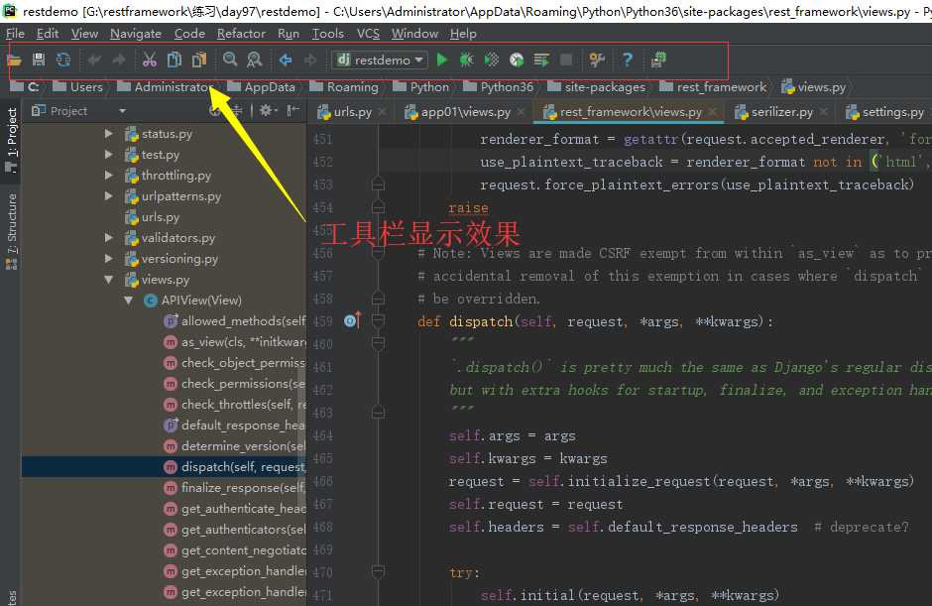
Task: Expand the urlpatterns.py tree node
Action: (109, 196)
